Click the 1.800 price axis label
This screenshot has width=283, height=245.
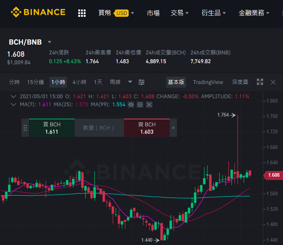point(272,101)
